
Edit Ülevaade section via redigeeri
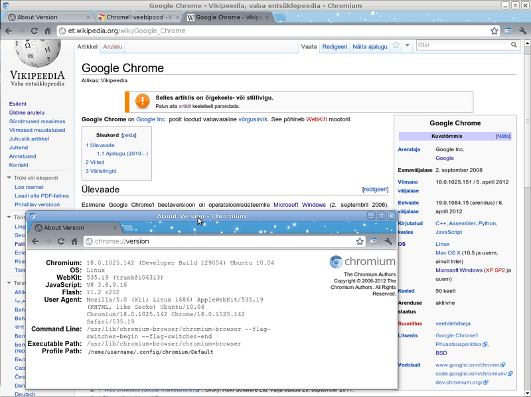pos(375,190)
